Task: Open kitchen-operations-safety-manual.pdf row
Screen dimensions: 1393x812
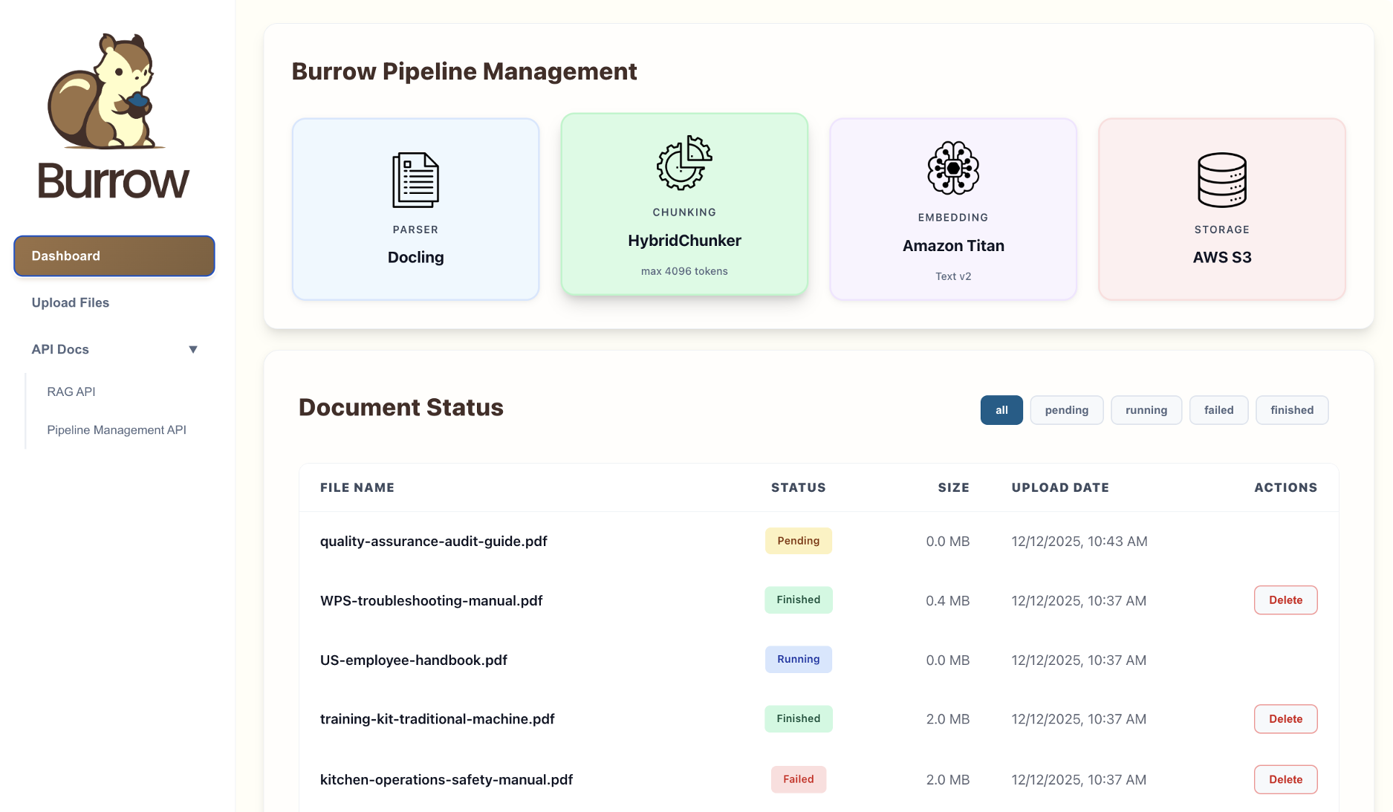Action: 446,779
